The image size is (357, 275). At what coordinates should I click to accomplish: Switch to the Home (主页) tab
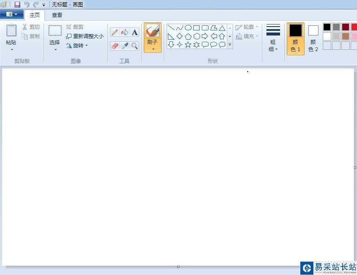(x=35, y=15)
